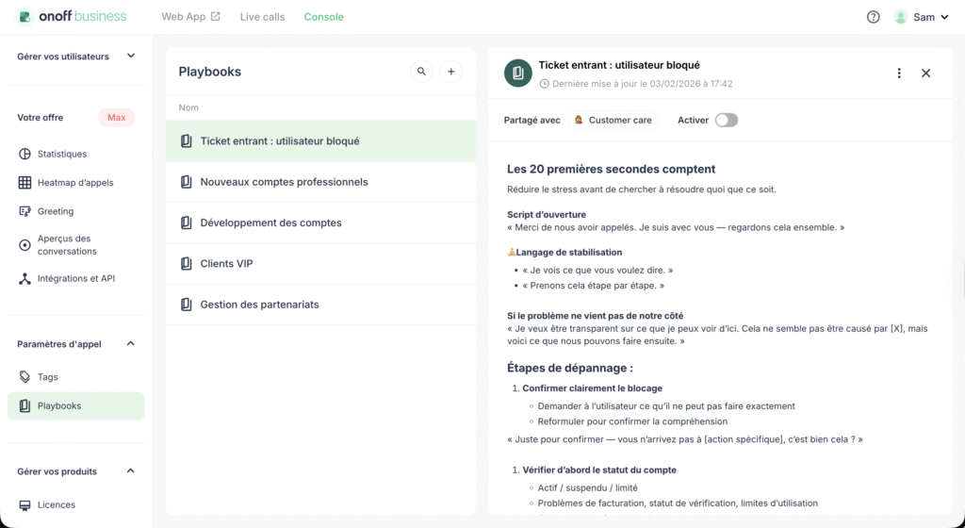Open the help question mark icon
Image resolution: width=965 pixels, height=528 pixels.
[x=873, y=17]
